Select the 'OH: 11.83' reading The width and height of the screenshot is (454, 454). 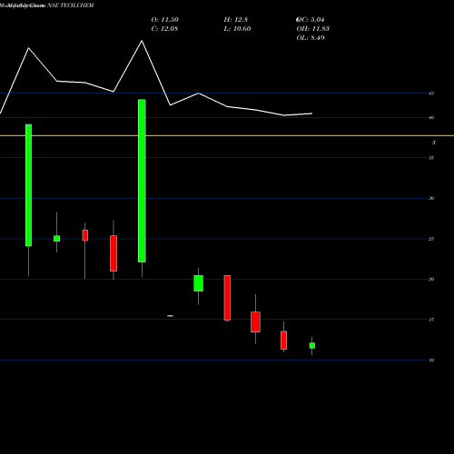[313, 29]
